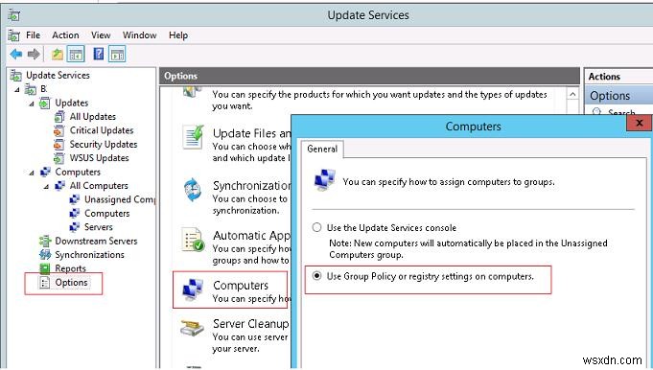Open the Server Cleanup option link
The width and height of the screenshot is (653, 370).
point(250,324)
